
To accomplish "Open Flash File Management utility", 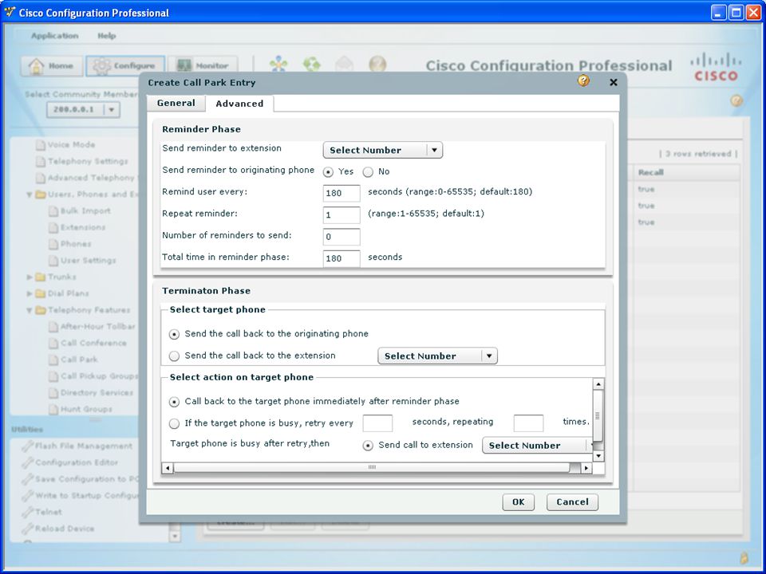I will click(x=84, y=446).
